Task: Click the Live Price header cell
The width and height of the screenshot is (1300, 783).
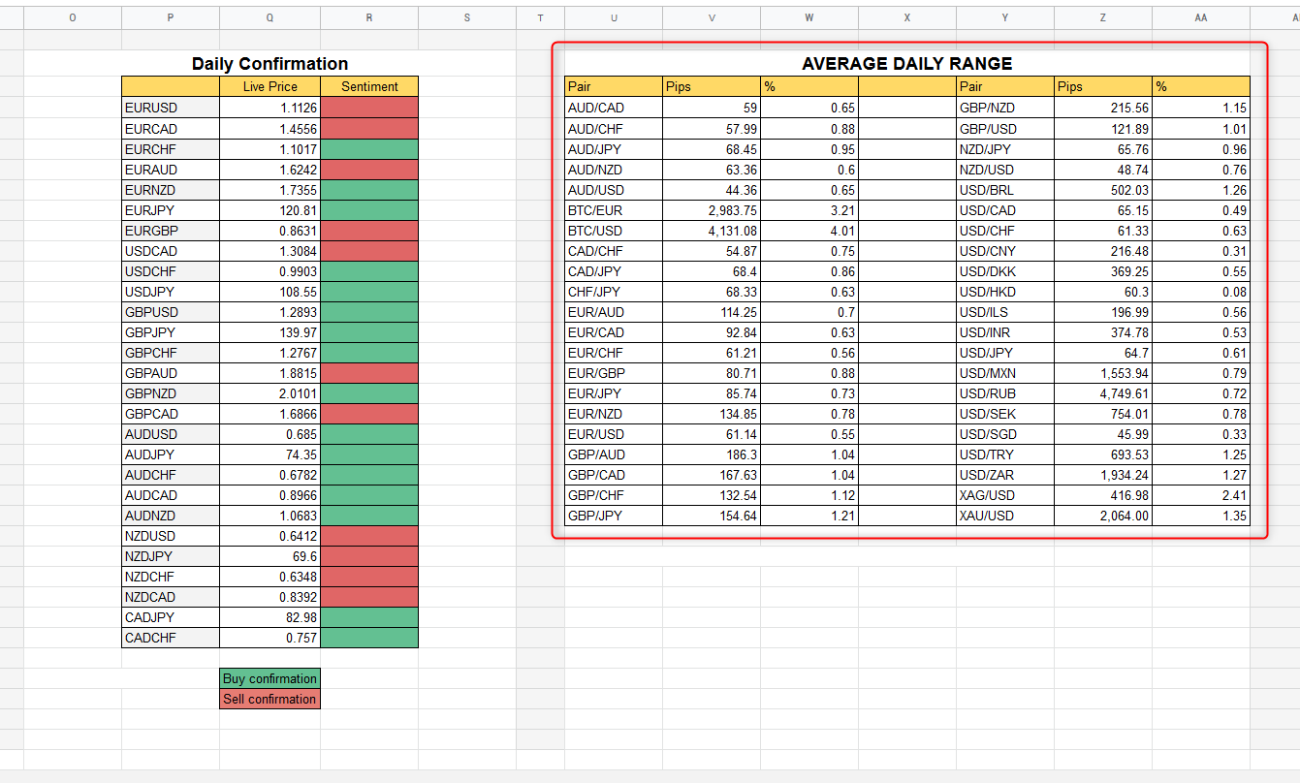Action: pyautogui.click(x=270, y=86)
